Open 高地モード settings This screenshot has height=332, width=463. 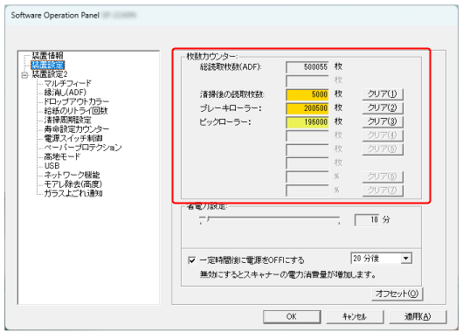click(62, 156)
